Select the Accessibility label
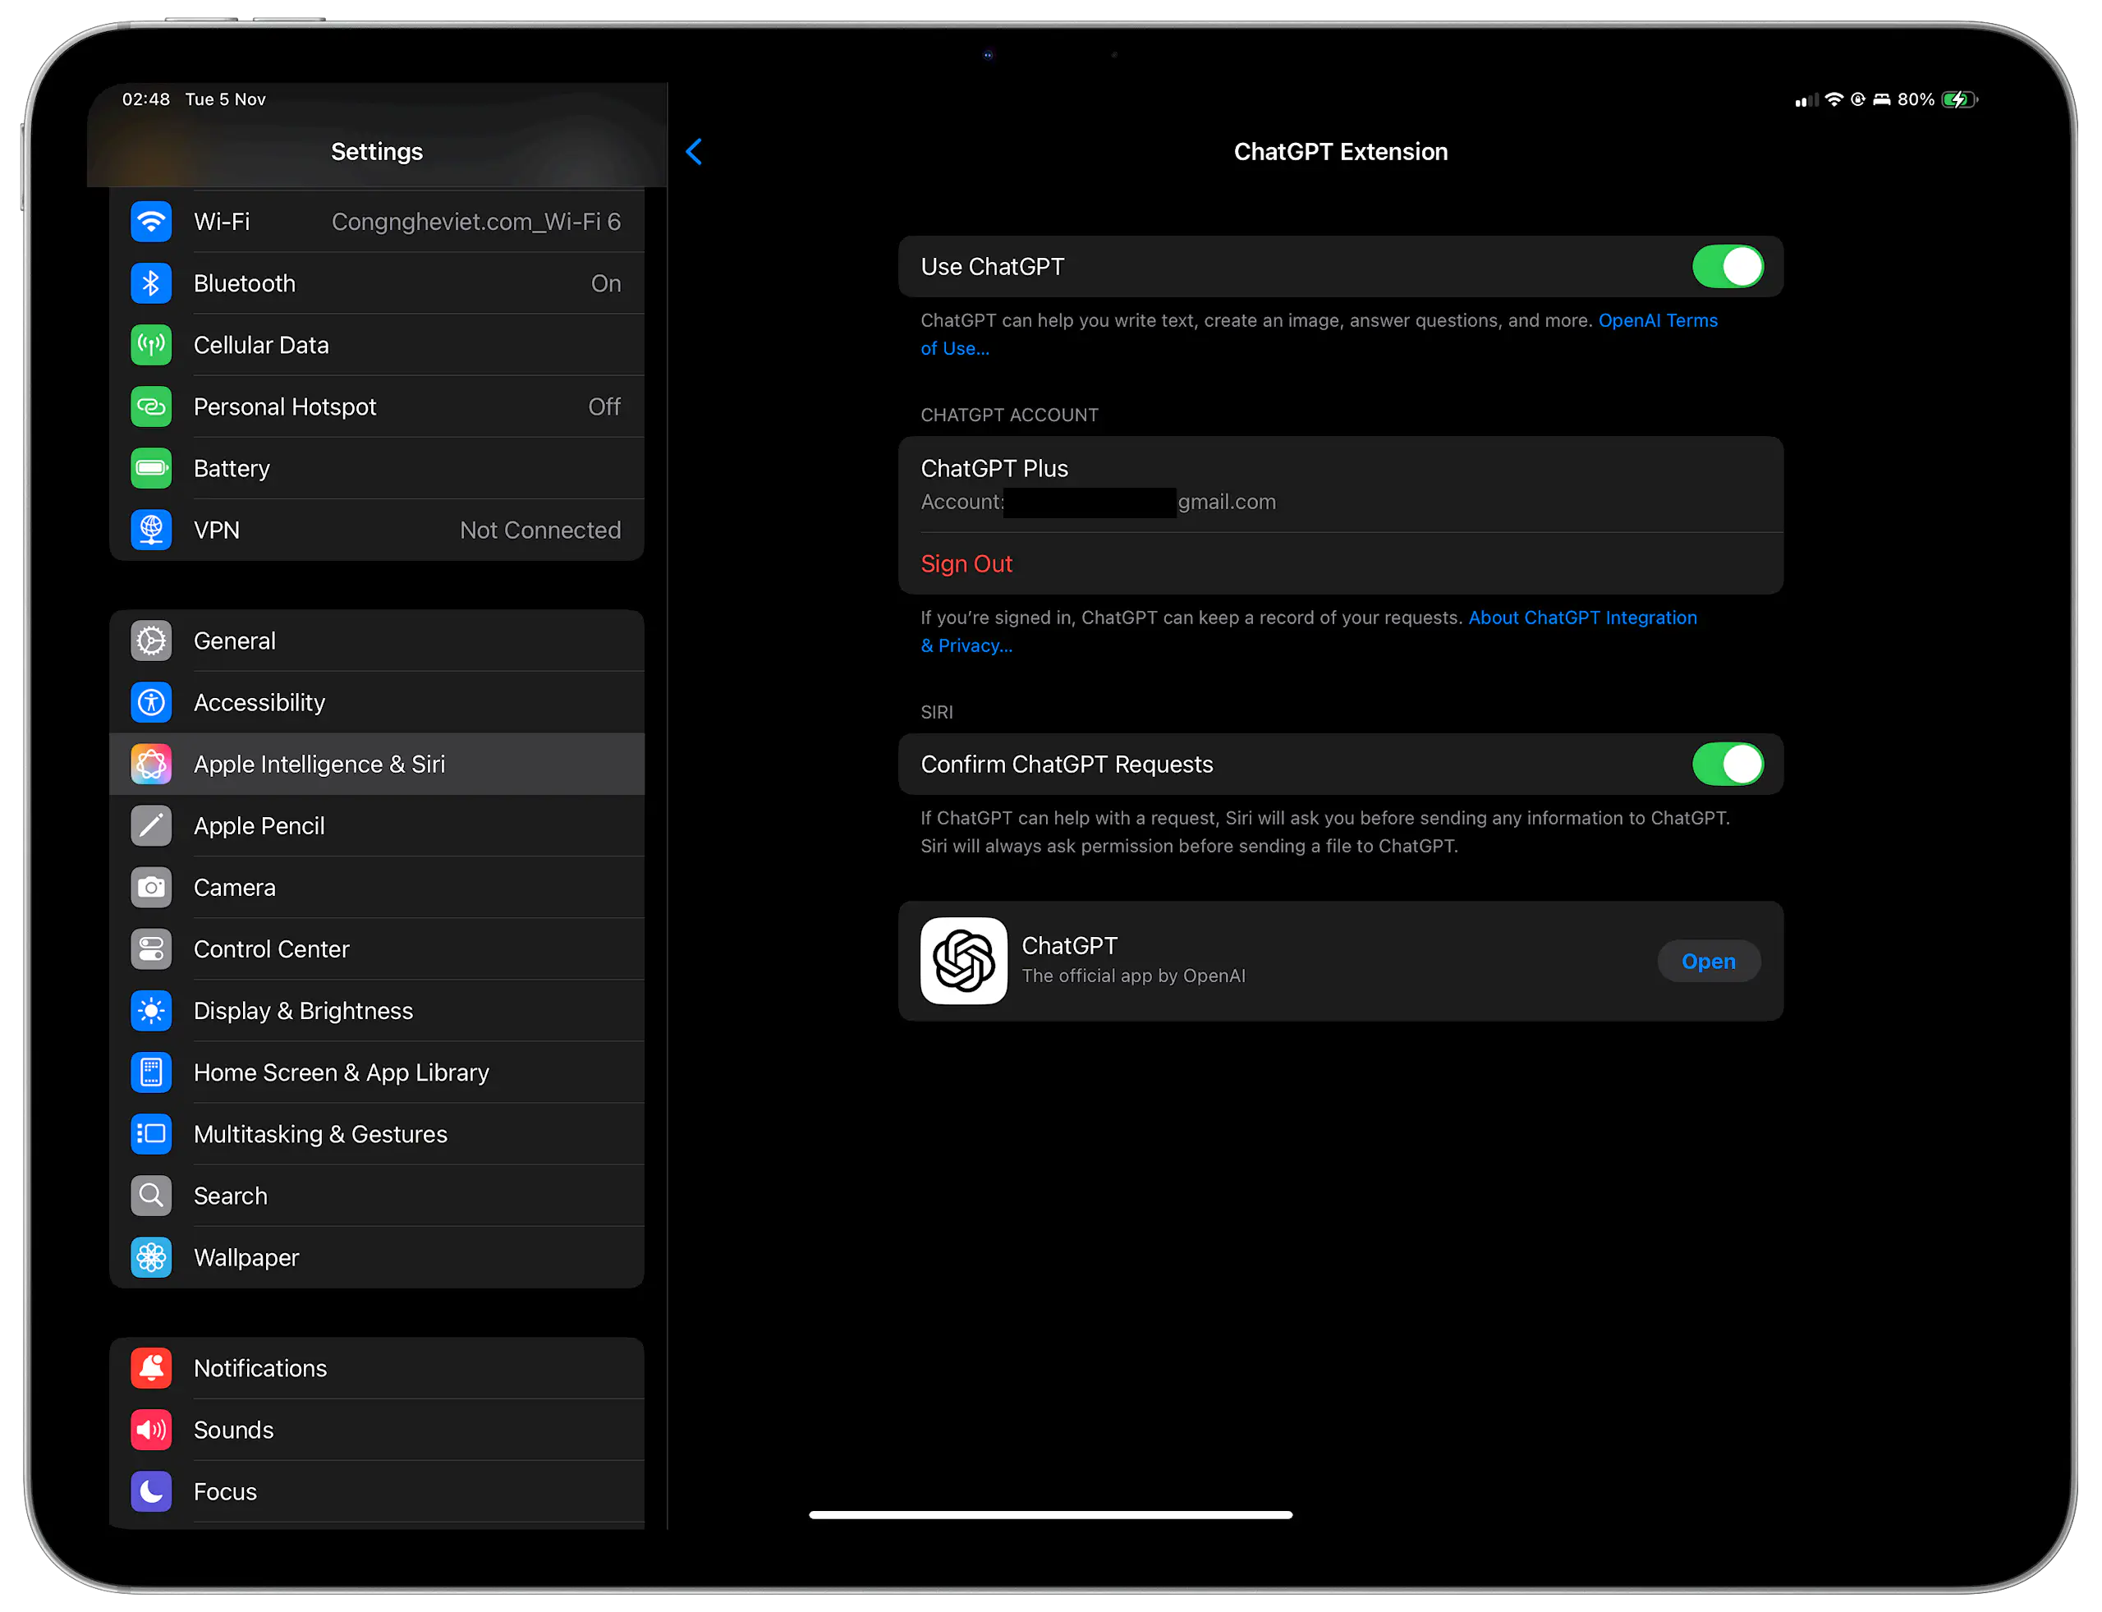This screenshot has height=1612, width=2102. click(x=259, y=702)
